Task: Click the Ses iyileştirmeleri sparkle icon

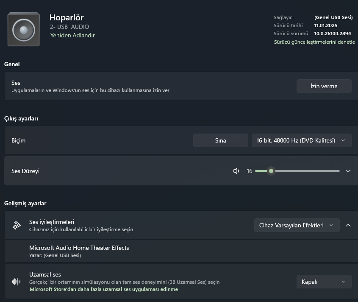Action: pos(17,225)
